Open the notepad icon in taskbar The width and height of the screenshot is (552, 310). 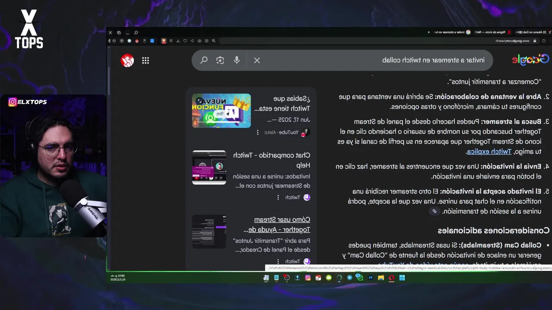click(x=276, y=278)
